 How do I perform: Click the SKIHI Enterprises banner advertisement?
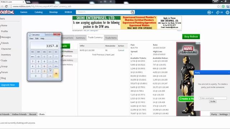coord(127,23)
